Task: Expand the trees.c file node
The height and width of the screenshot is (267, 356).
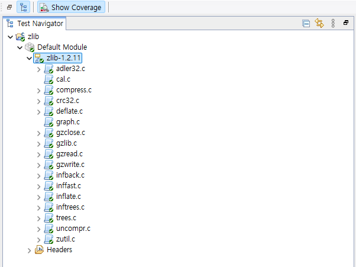Action: [39, 219]
